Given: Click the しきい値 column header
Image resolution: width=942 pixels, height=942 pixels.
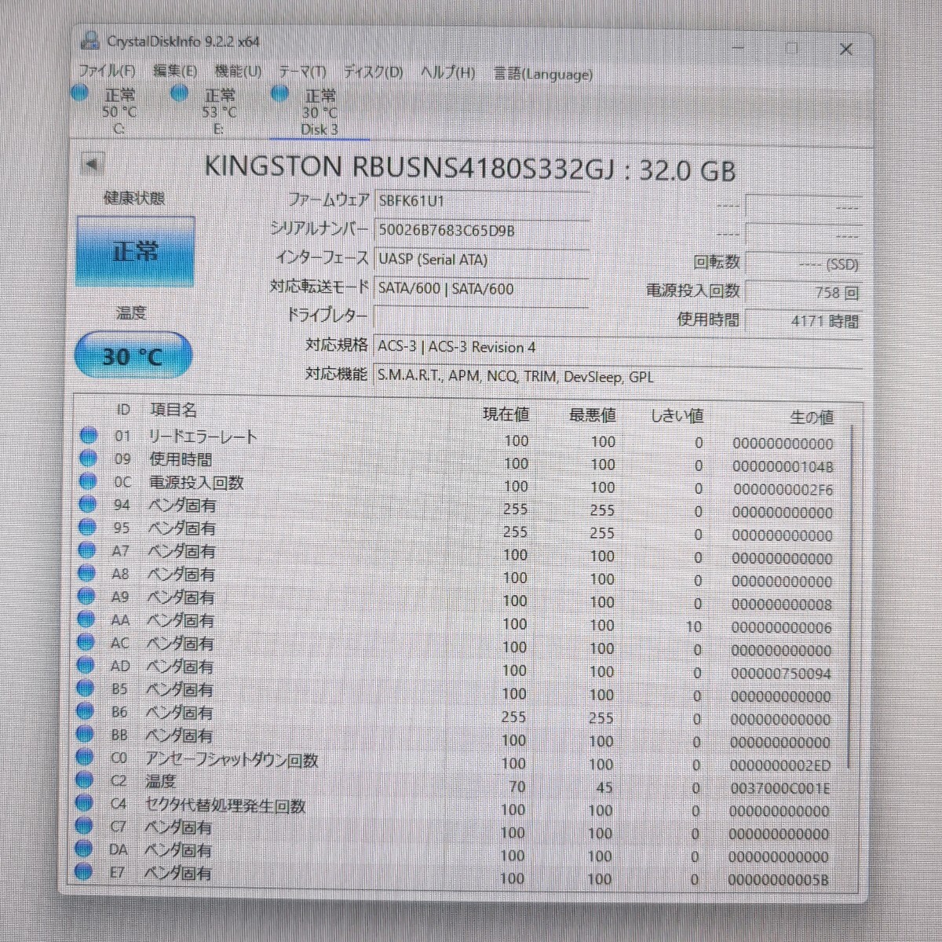Looking at the screenshot, I should 677,415.
